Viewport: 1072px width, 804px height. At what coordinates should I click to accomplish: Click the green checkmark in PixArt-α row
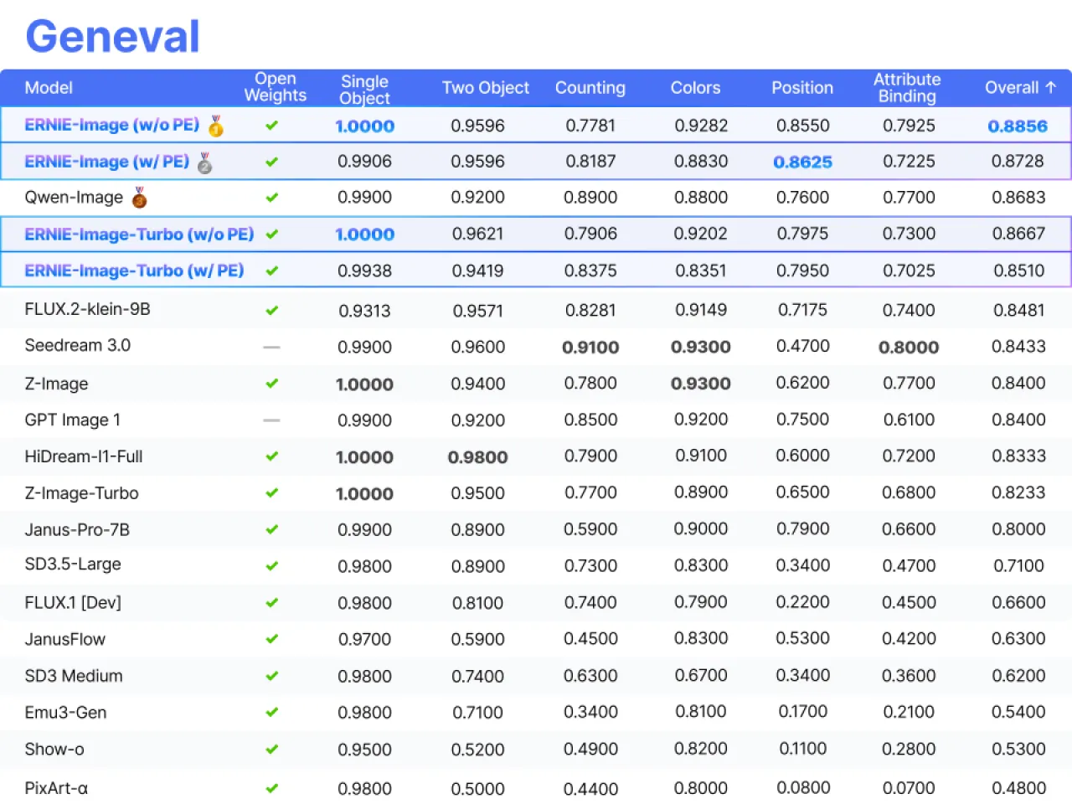click(x=271, y=788)
